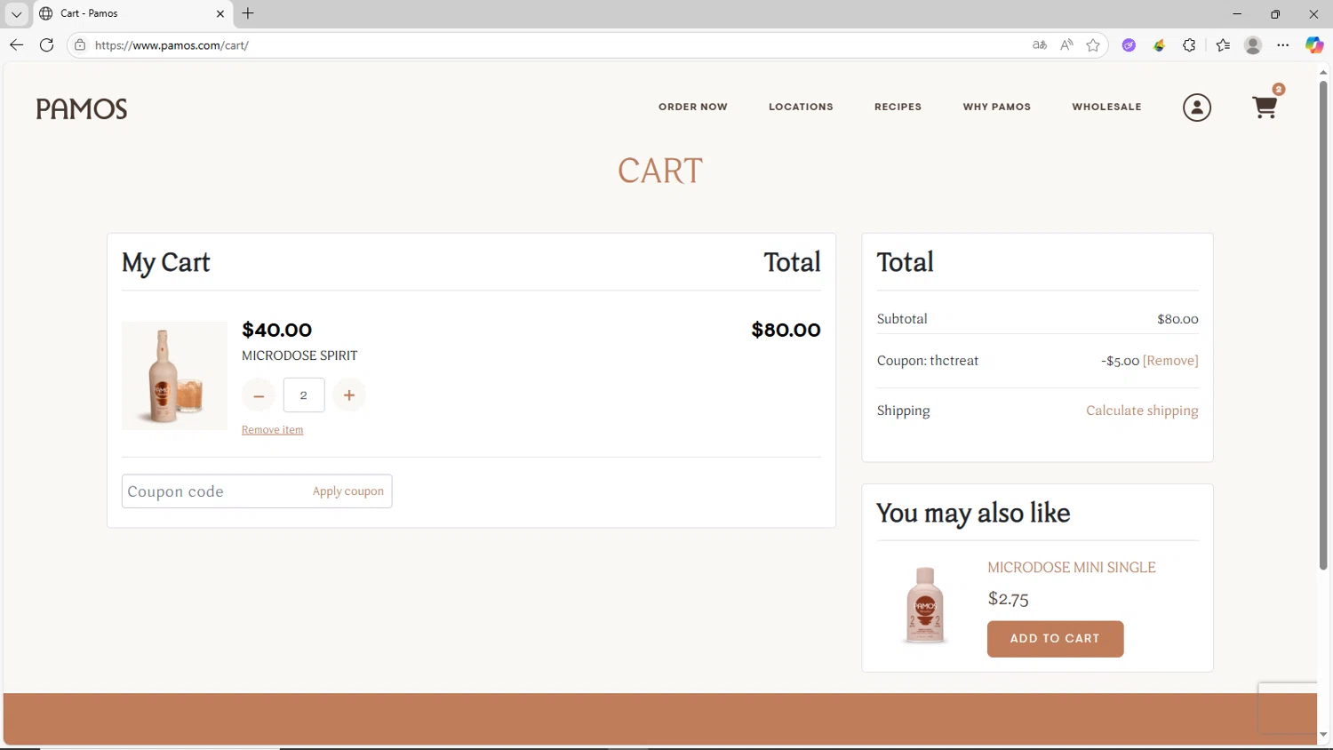Add page to favorites star icon
This screenshot has height=750, width=1333.
click(1093, 44)
